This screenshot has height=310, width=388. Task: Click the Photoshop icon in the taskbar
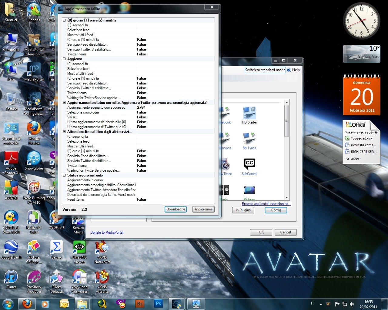click(x=158, y=303)
